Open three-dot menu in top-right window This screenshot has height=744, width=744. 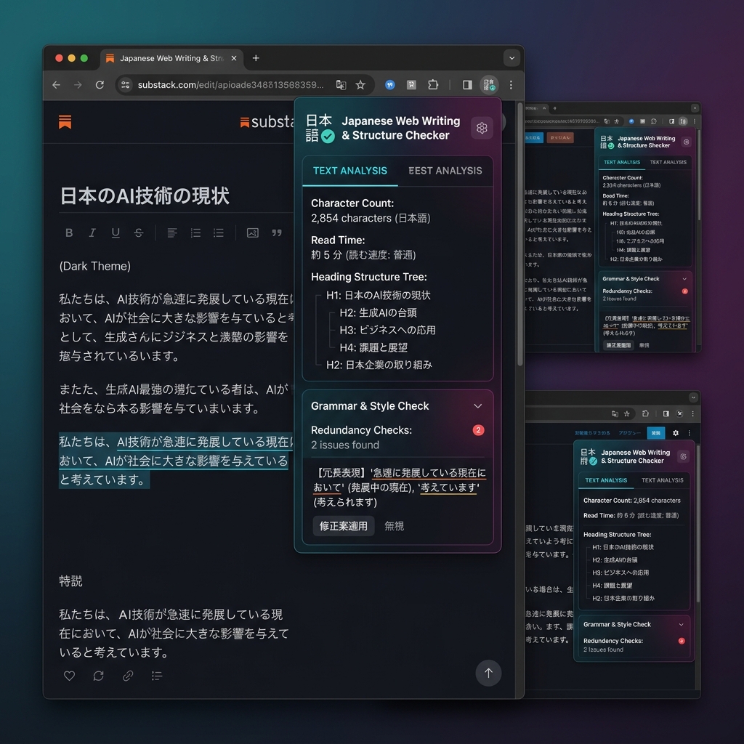[x=694, y=121]
